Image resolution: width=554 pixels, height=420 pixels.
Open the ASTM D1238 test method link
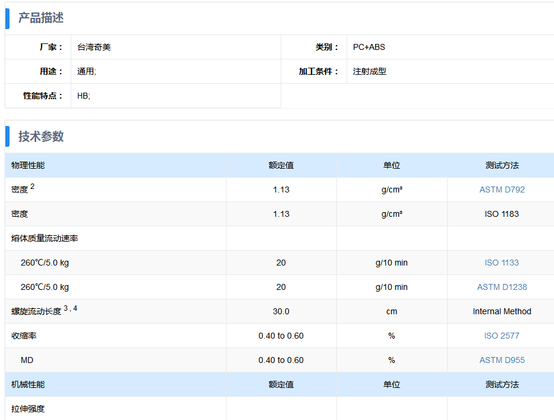pos(502,287)
